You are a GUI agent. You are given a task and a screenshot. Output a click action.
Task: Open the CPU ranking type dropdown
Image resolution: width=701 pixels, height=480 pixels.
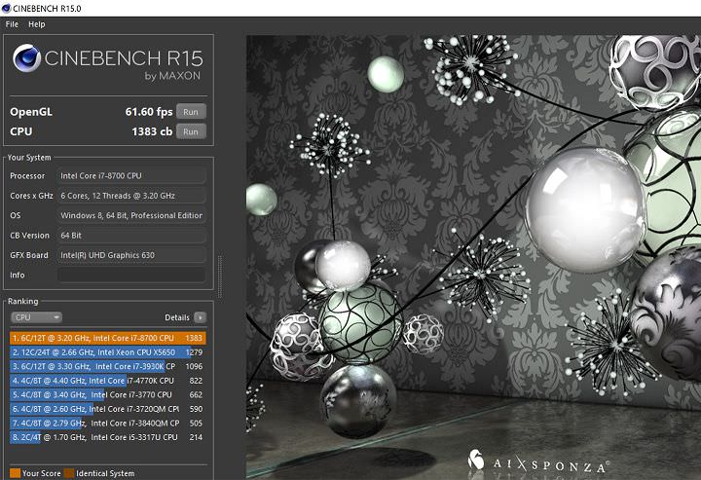[x=36, y=317]
